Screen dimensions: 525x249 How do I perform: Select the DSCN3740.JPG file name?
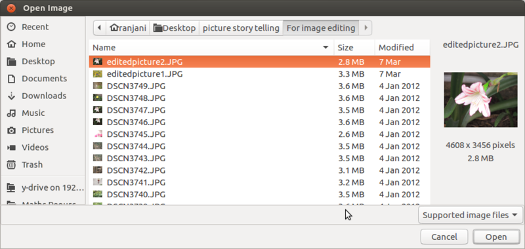tap(136, 194)
